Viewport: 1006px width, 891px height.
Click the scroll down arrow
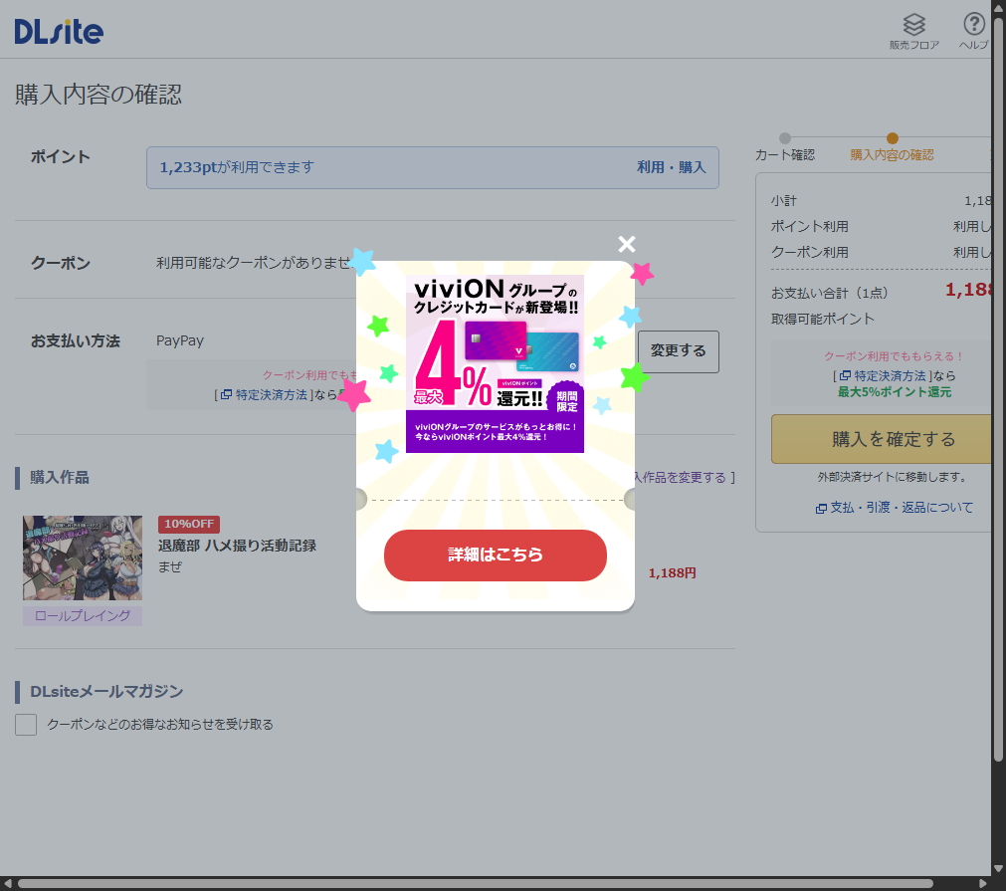tap(998, 868)
